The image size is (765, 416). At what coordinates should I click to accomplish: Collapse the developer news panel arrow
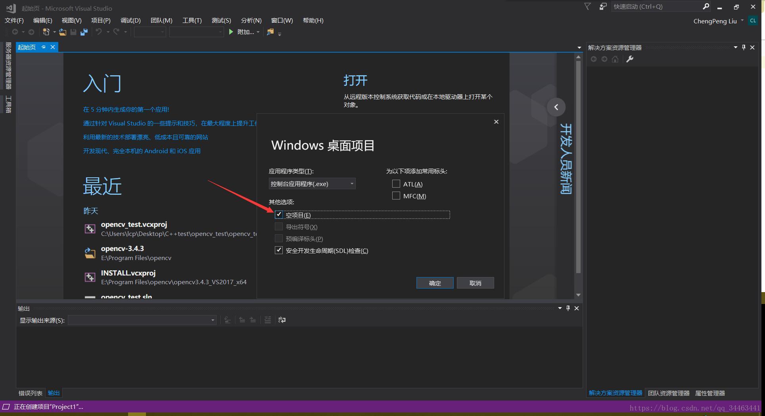(x=556, y=107)
